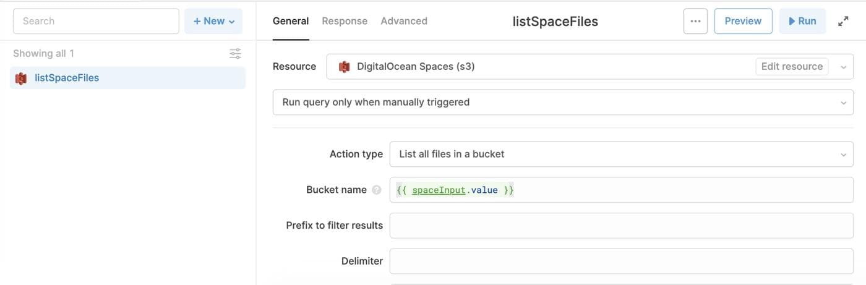Viewport: 866px width, 285px height.
Task: Focus the query Search field
Action: point(96,21)
